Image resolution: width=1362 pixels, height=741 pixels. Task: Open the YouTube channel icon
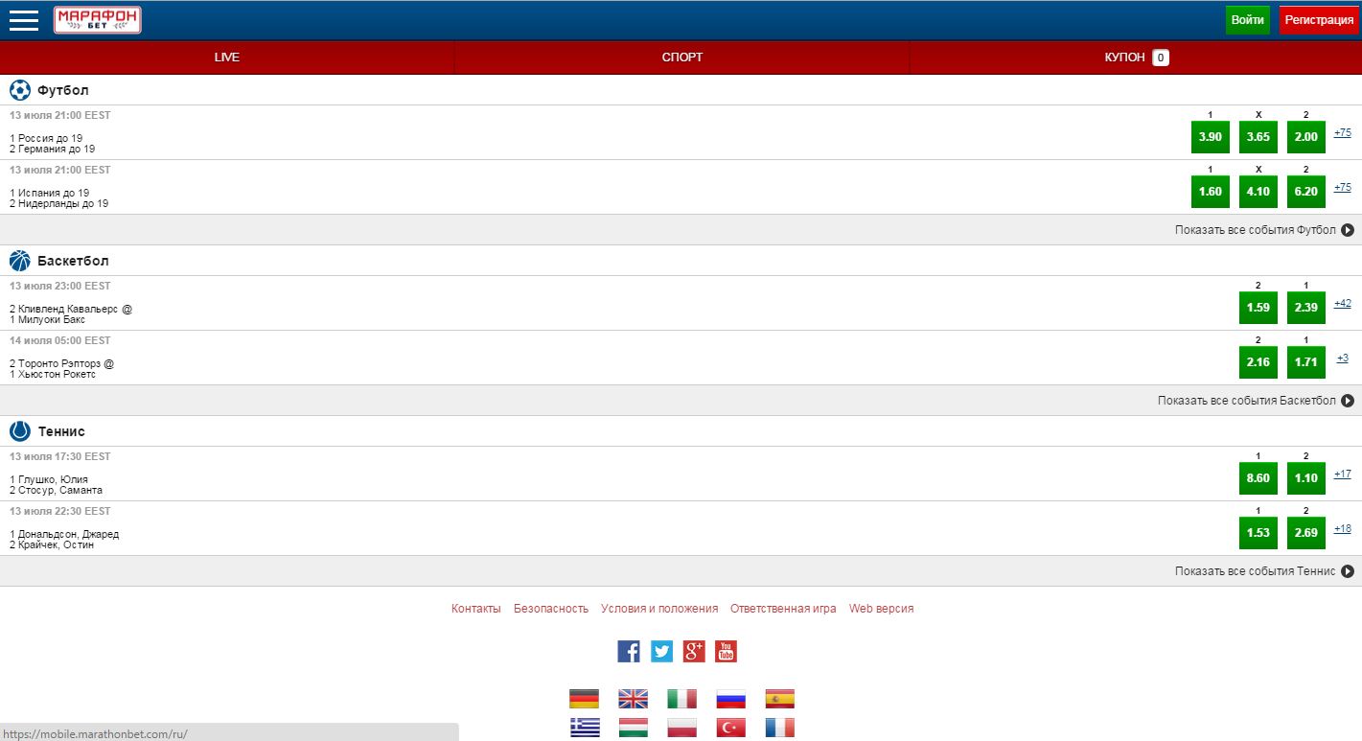tap(726, 652)
